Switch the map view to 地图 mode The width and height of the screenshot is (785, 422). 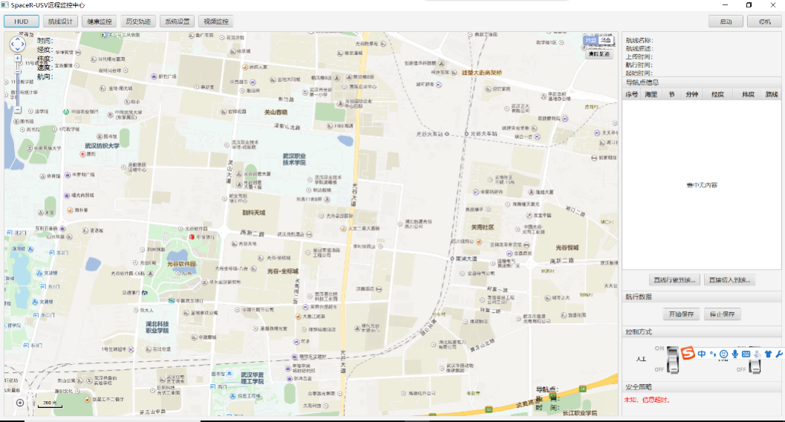(591, 40)
